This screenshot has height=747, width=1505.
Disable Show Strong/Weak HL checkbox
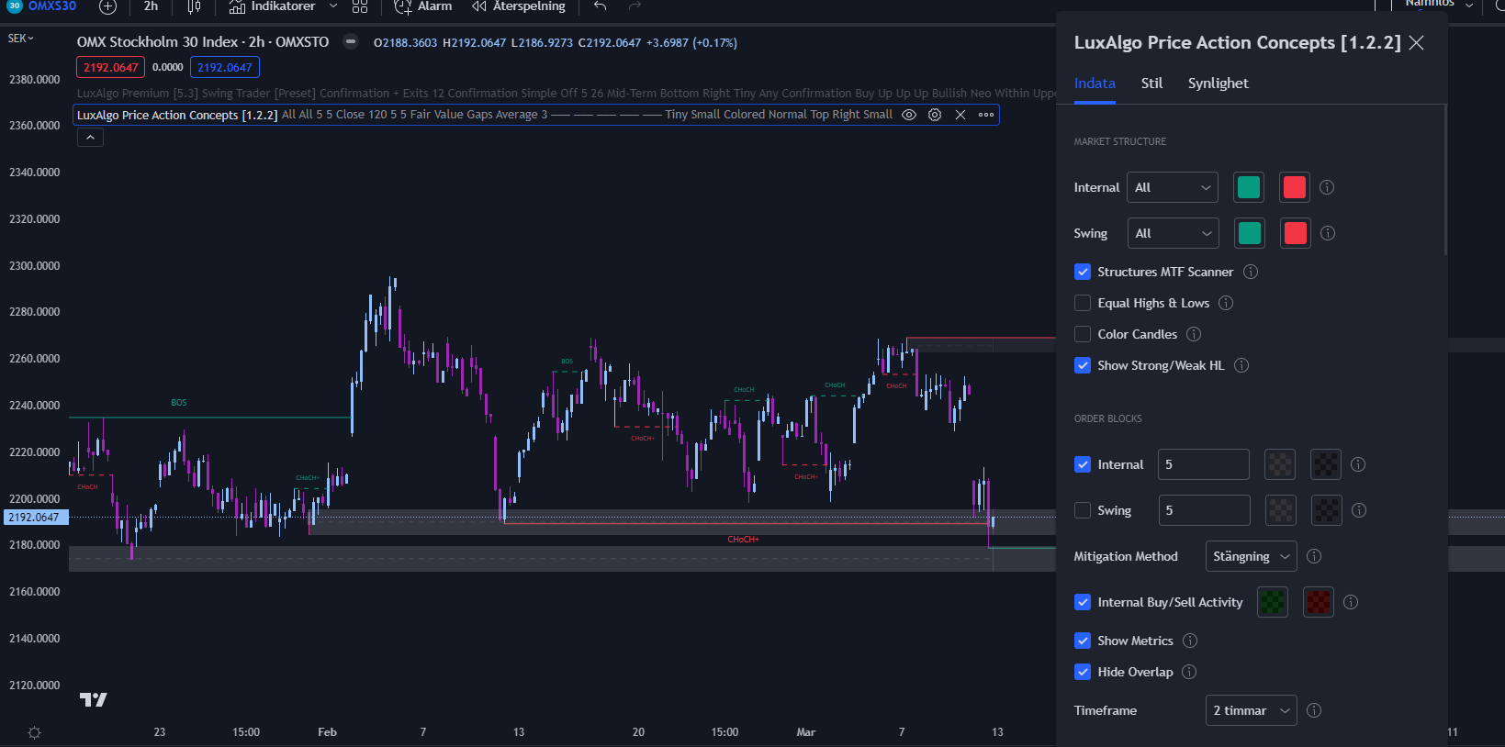click(1083, 365)
